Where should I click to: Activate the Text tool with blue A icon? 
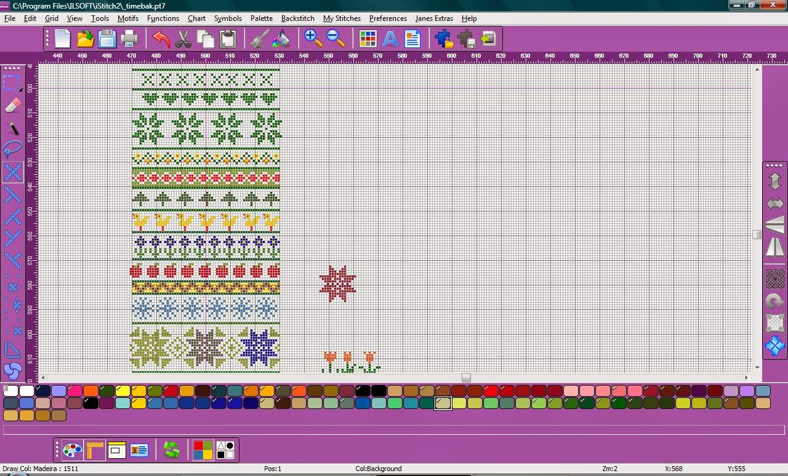(390, 38)
